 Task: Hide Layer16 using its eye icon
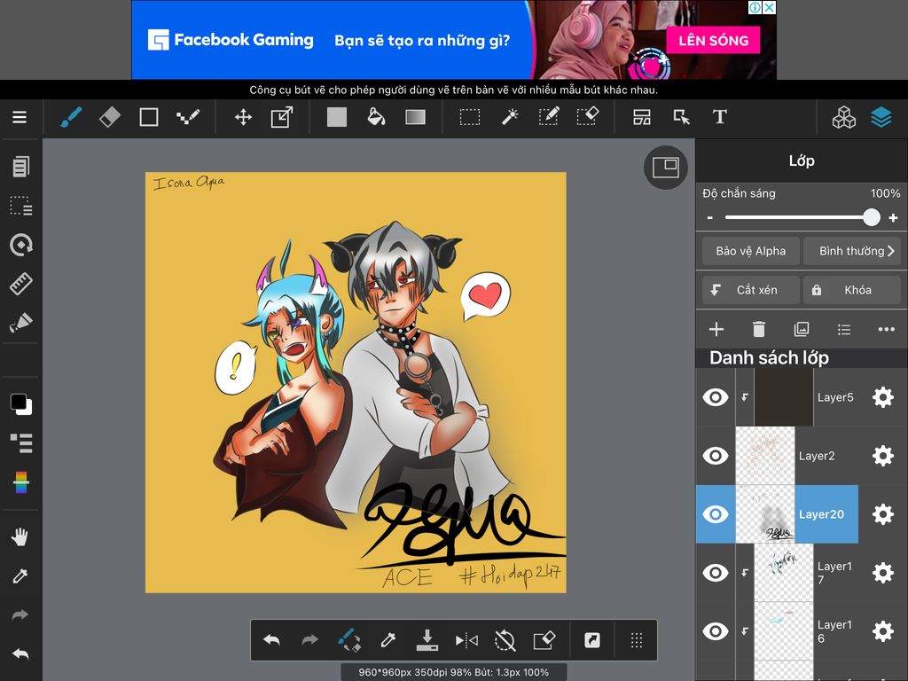click(x=716, y=631)
